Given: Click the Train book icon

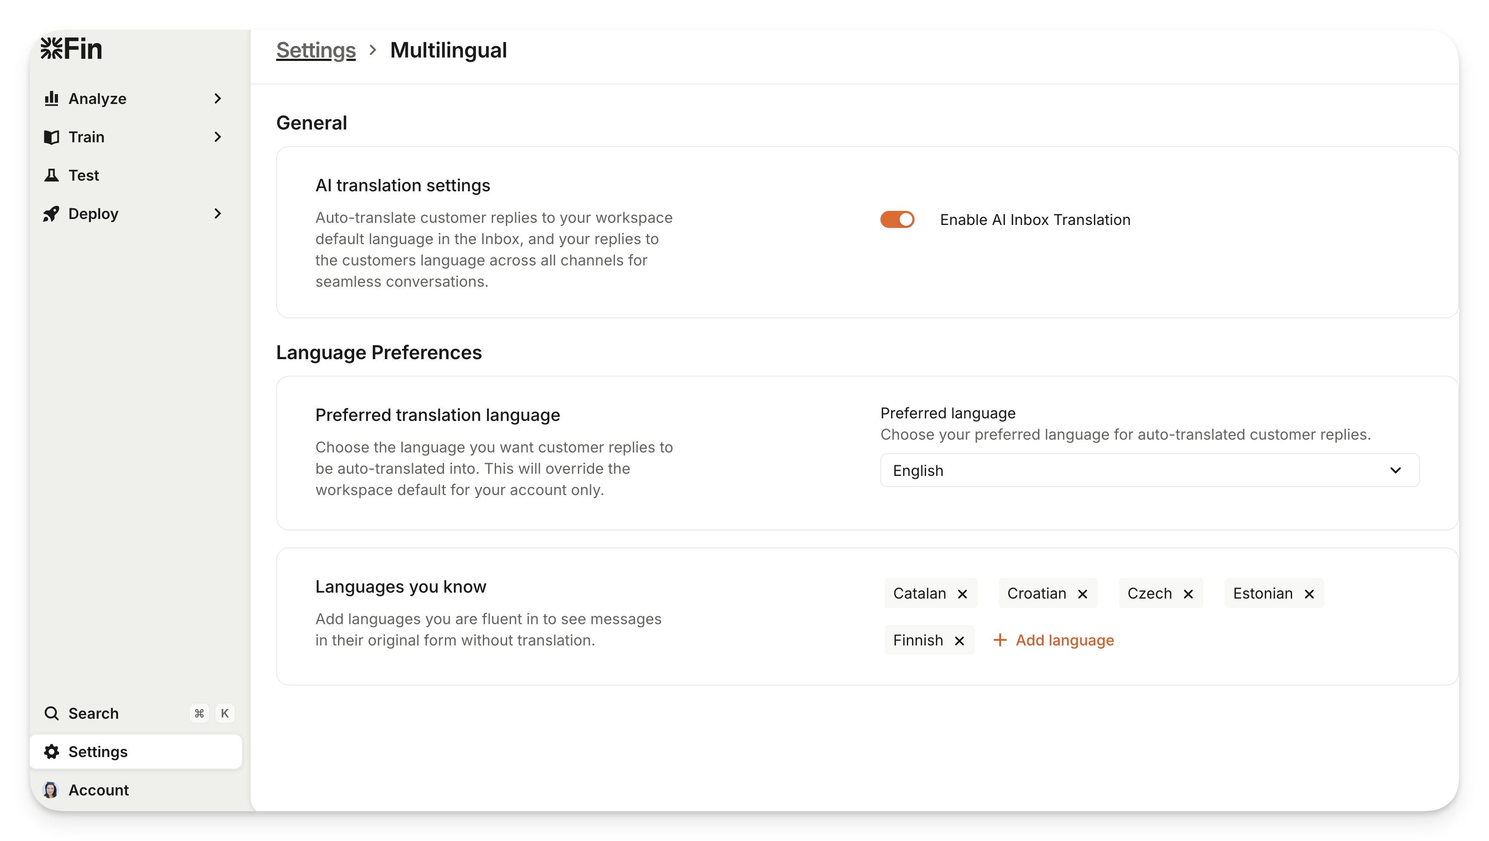Looking at the screenshot, I should coord(52,137).
